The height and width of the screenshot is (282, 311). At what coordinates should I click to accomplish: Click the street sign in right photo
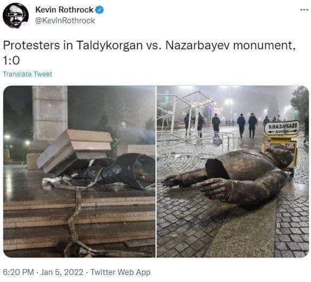point(282,129)
